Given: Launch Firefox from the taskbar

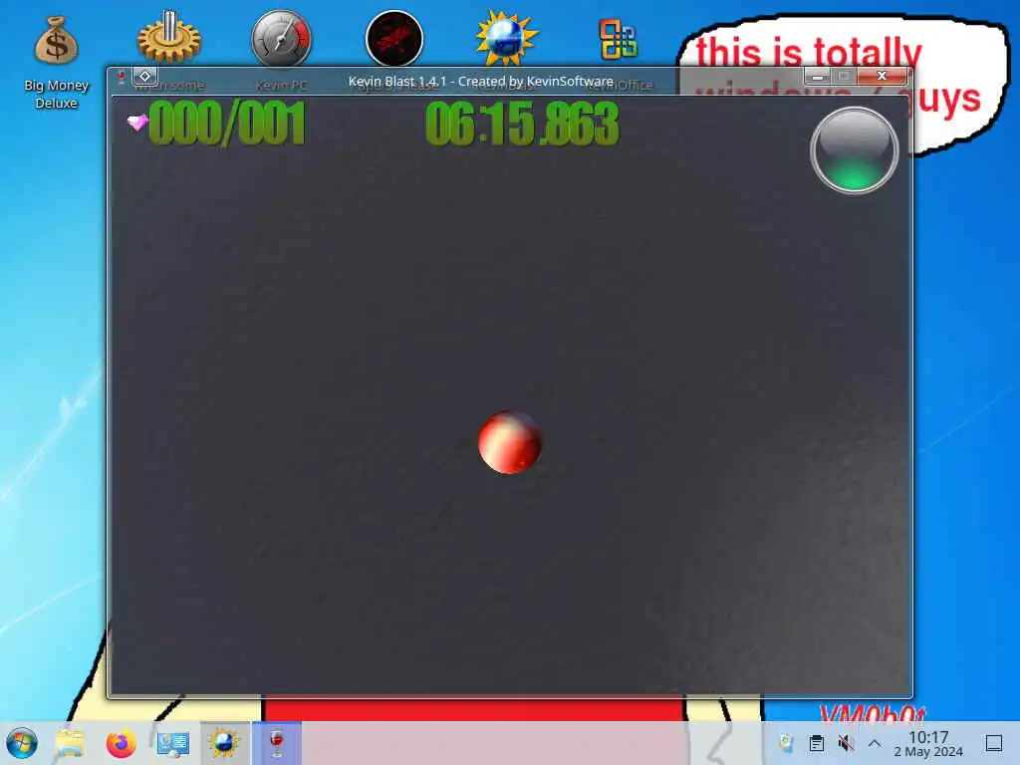Looking at the screenshot, I should [x=121, y=743].
